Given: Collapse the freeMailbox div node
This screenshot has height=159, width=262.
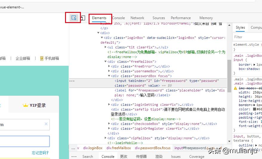Looking at the screenshot, I should coord(105,62).
